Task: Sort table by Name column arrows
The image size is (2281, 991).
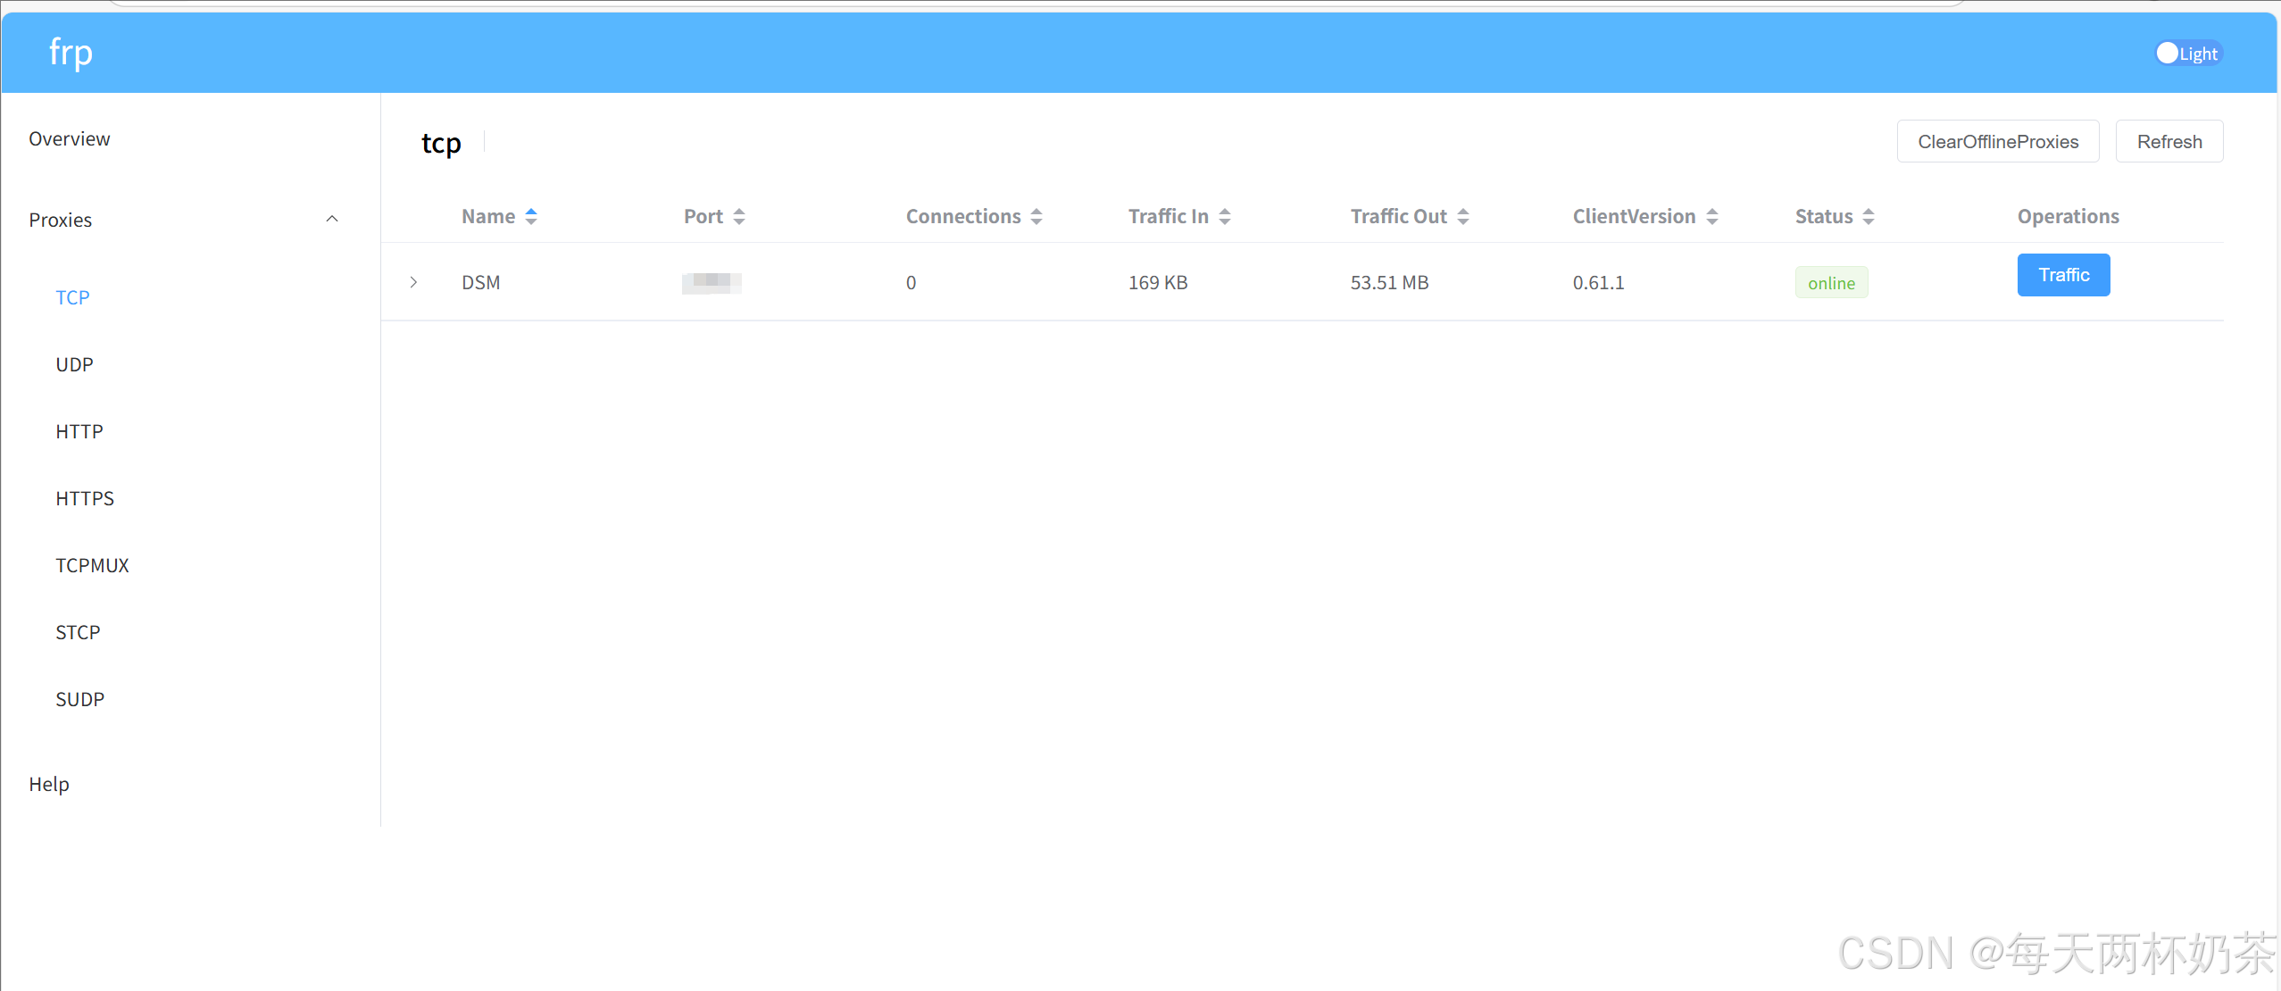Action: pyautogui.click(x=531, y=216)
